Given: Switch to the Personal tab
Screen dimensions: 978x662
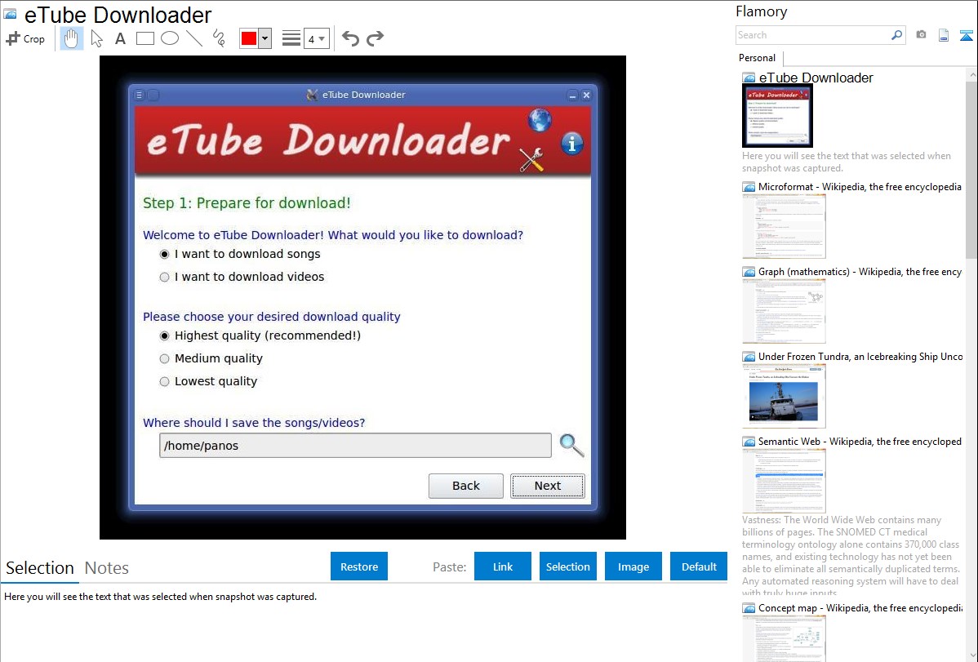Looking at the screenshot, I should tap(758, 58).
